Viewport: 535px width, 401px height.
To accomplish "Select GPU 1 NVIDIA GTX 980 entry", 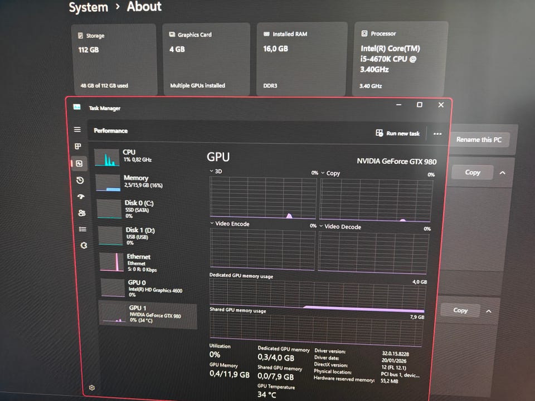I will click(x=148, y=314).
